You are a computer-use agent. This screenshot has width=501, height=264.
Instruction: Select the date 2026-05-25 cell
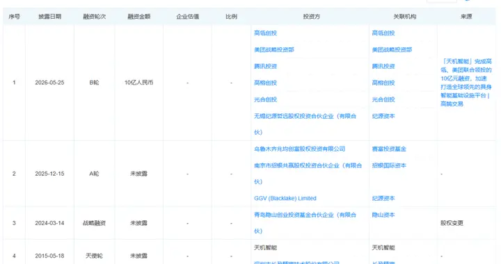pos(49,83)
